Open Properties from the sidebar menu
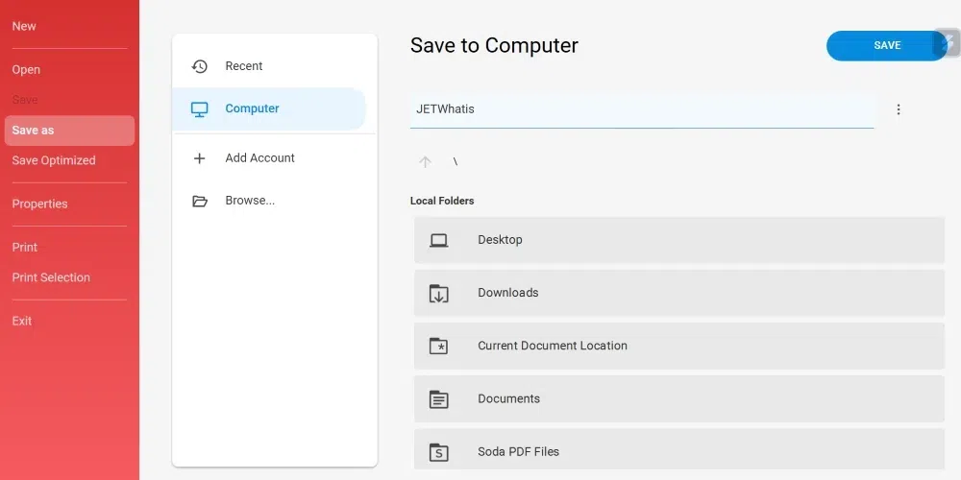This screenshot has height=480, width=961. coord(39,204)
